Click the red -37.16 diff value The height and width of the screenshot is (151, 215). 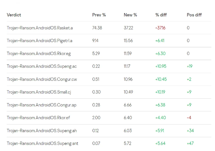(162, 28)
